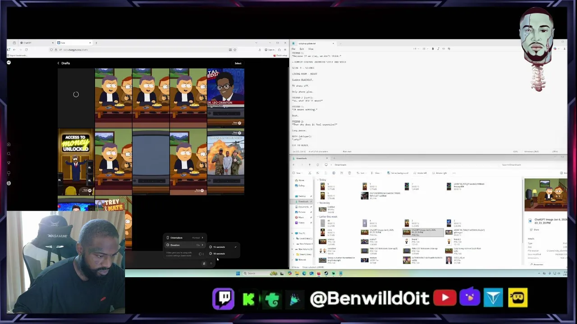
Task: Expand the Duration submenu
Action: (x=185, y=245)
